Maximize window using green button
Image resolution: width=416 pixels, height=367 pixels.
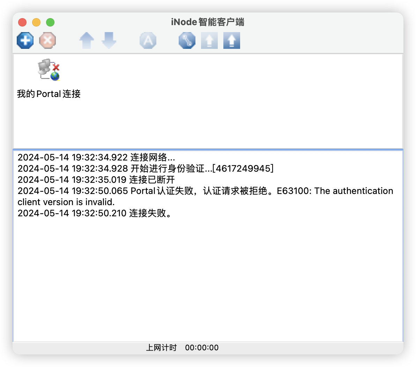pos(50,22)
